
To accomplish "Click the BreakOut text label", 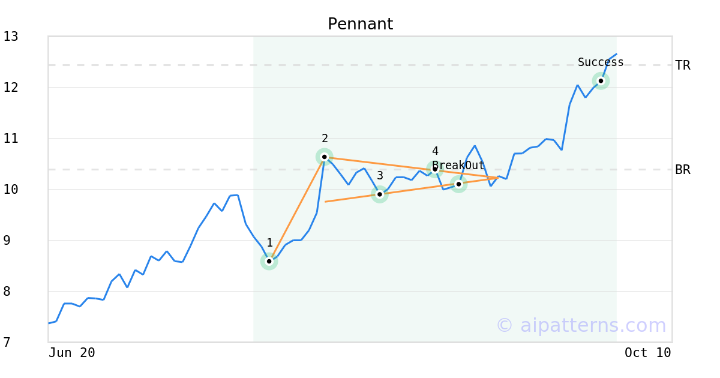I will pyautogui.click(x=458, y=166).
